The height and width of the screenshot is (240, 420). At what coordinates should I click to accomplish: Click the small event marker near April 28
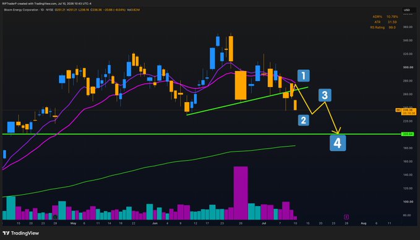[x=55, y=216]
